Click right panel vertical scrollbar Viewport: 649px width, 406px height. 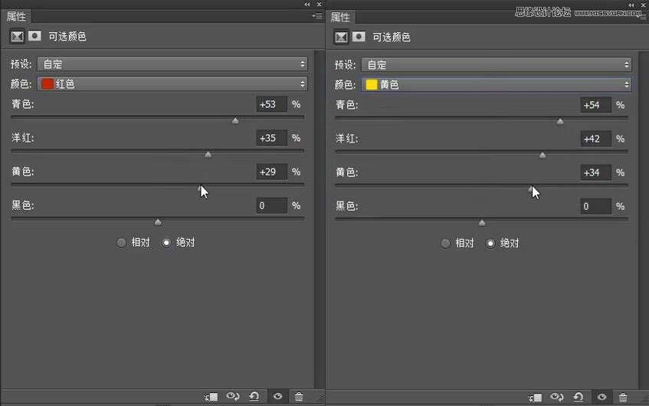pos(644,219)
